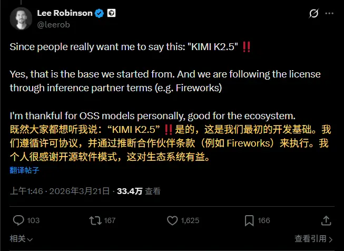This screenshot has width=344, height=251.
Task: Click the 翻译帖子 translate link
Action: (24, 170)
